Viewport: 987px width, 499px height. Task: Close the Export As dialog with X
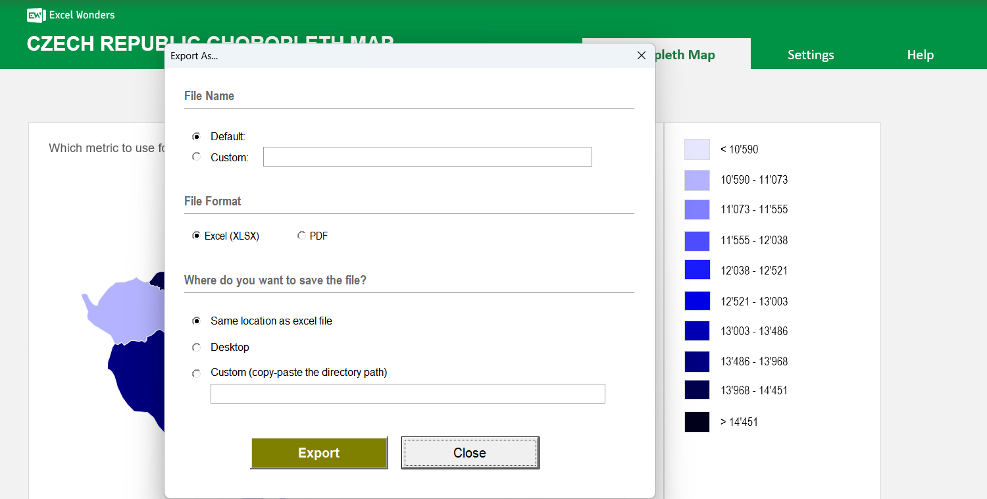pos(642,56)
